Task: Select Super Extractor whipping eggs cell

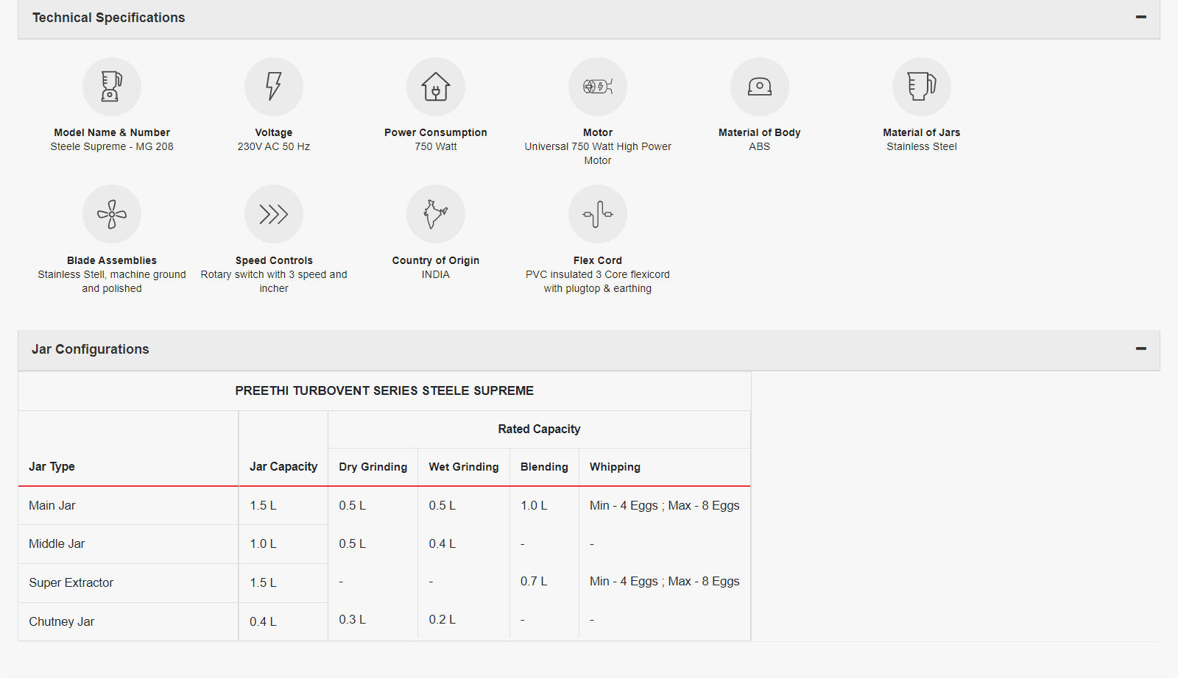Action: pos(665,581)
